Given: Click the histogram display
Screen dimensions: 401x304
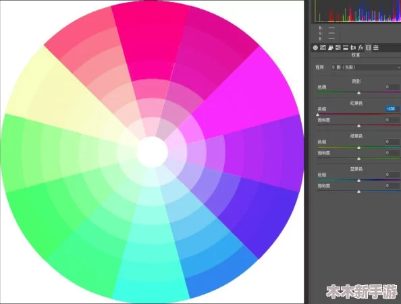Looking at the screenshot, I should [358, 11].
